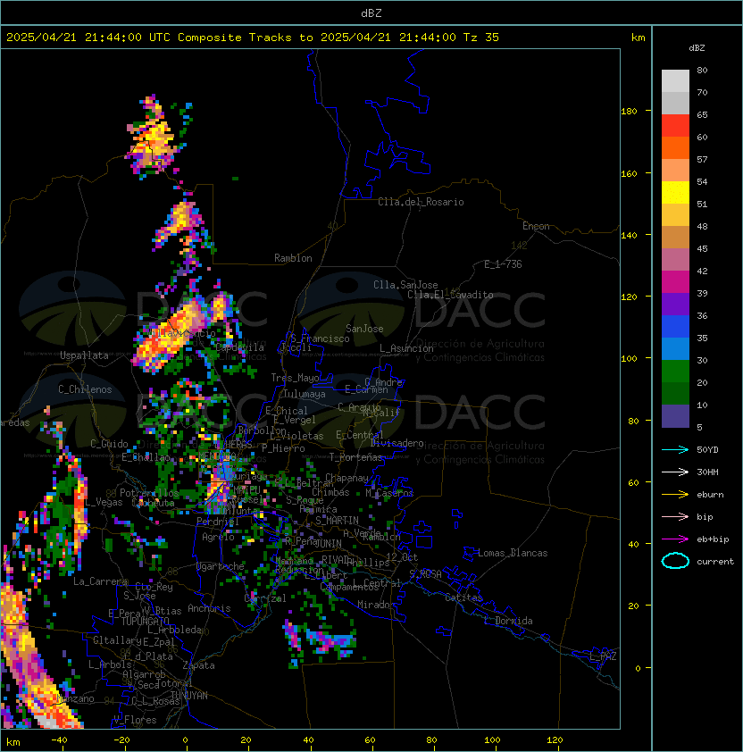Image resolution: width=743 pixels, height=752 pixels.
Task: Pick the red 60-65 dBZ legend swatch
Action: coord(675,126)
